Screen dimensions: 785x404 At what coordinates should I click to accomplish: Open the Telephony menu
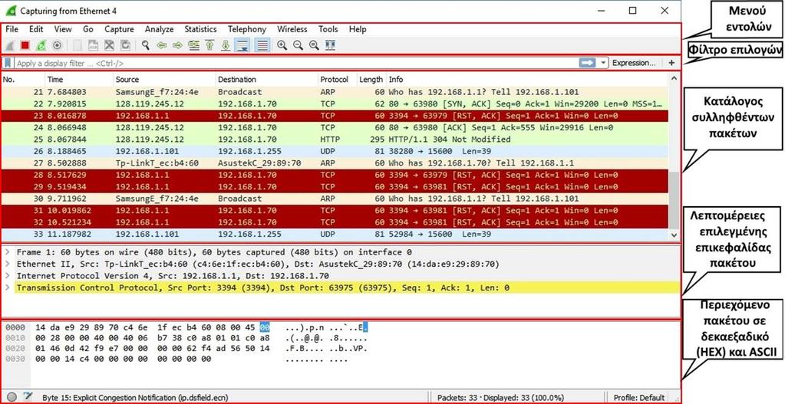point(247,29)
